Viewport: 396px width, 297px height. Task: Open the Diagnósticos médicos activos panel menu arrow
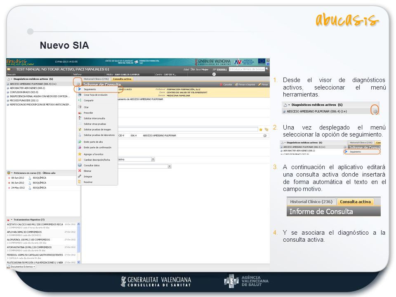pos(12,79)
